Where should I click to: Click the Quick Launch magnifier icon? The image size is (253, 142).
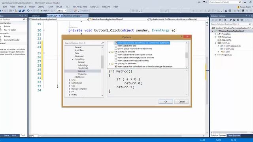pyautogui.click(x=240, y=2)
